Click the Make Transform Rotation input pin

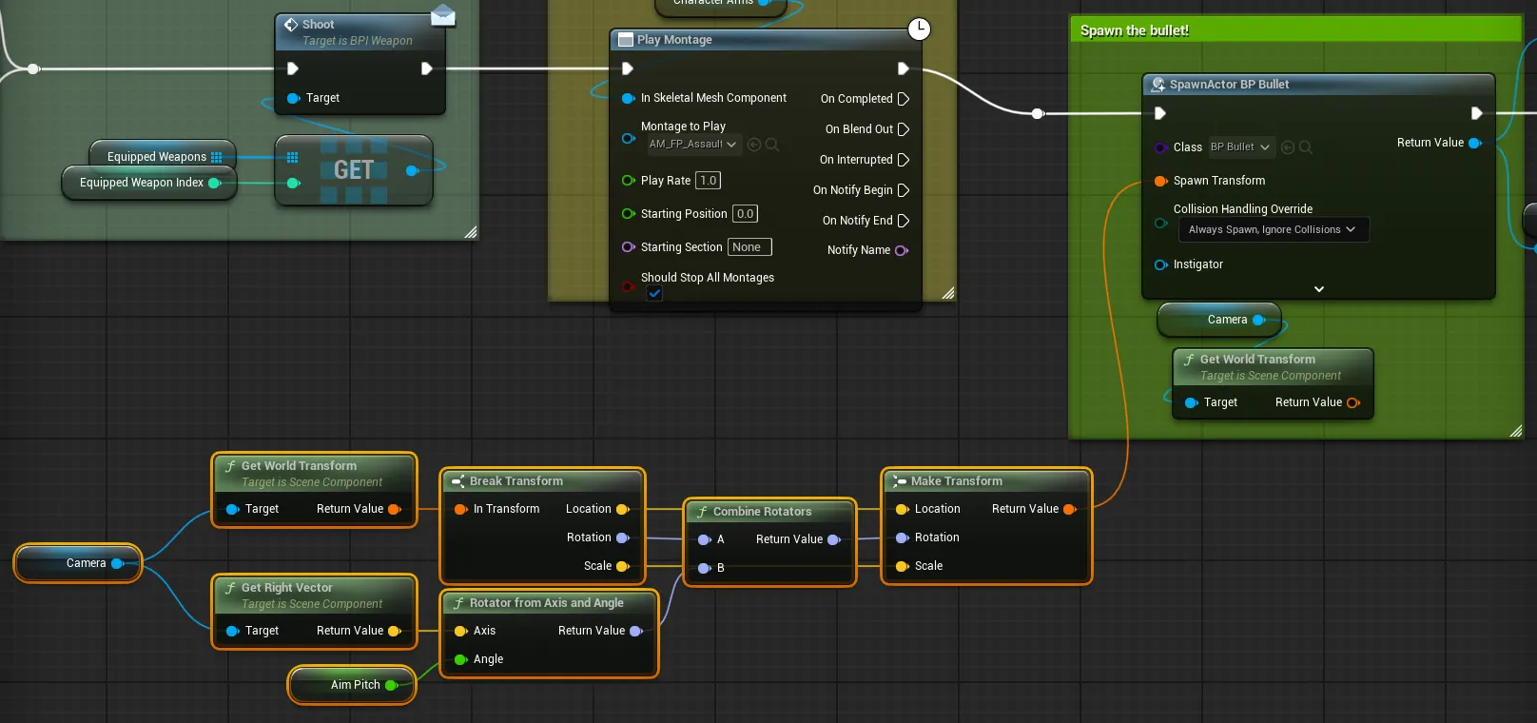(903, 537)
